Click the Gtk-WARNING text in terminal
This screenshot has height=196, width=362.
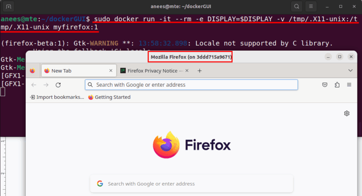pyautogui.click(x=96, y=43)
